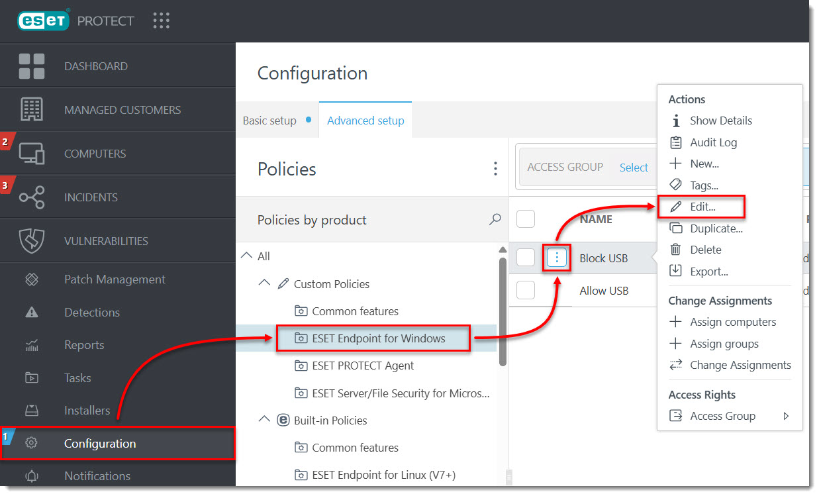Collapse the Custom Policies node
The width and height of the screenshot is (819, 496).
pos(264,283)
